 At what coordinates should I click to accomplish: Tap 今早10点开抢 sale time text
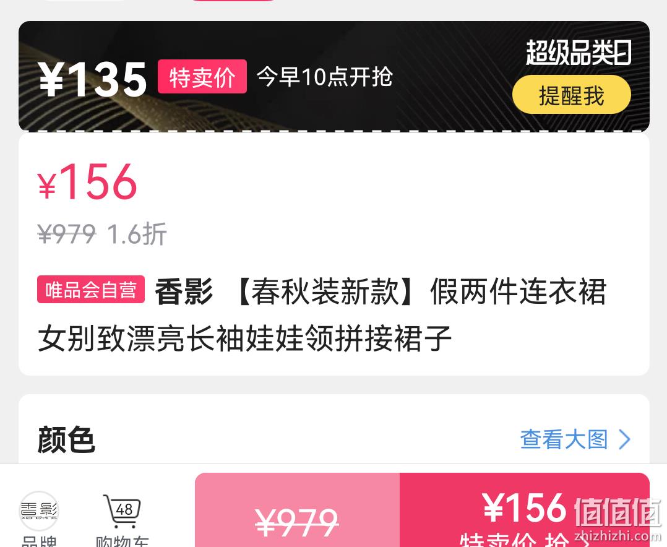click(x=325, y=77)
